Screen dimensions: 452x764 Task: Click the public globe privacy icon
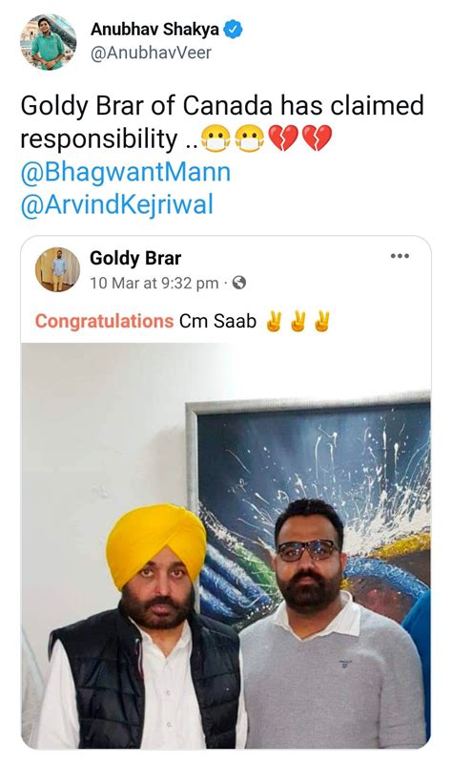point(239,283)
